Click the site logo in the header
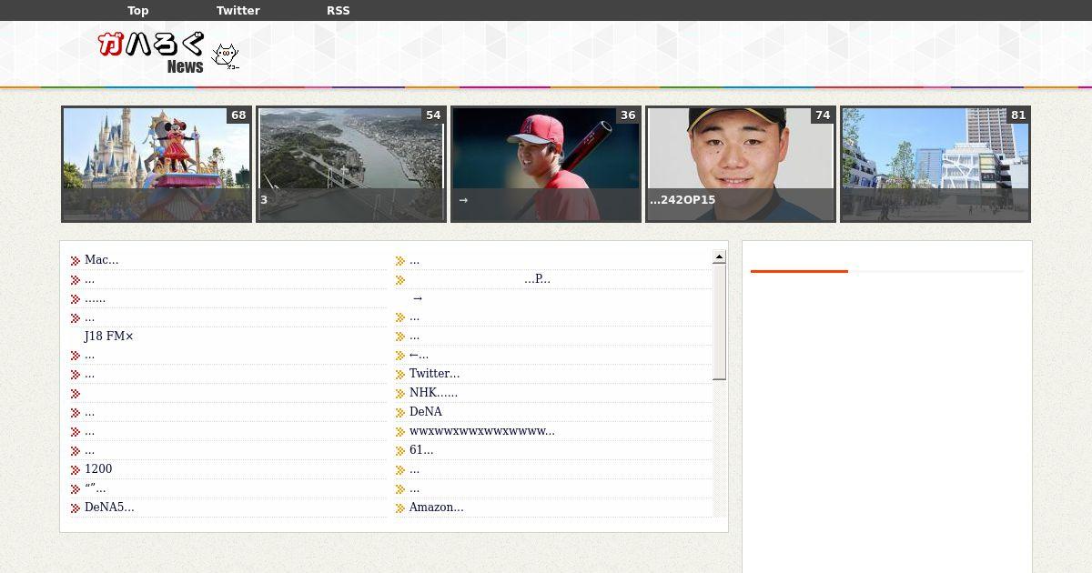Image resolution: width=1092 pixels, height=573 pixels. click(151, 53)
